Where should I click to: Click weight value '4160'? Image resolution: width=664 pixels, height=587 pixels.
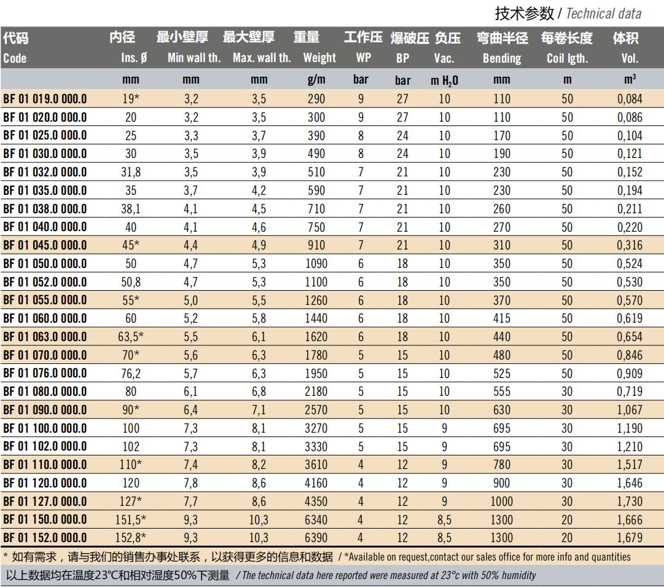pyautogui.click(x=316, y=483)
